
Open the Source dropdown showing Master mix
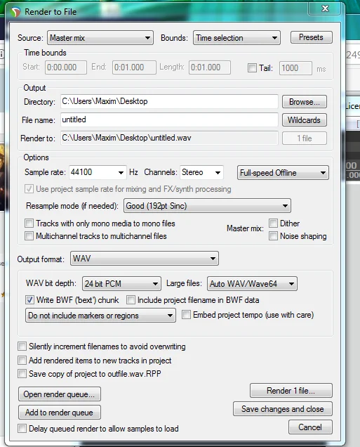coord(100,38)
